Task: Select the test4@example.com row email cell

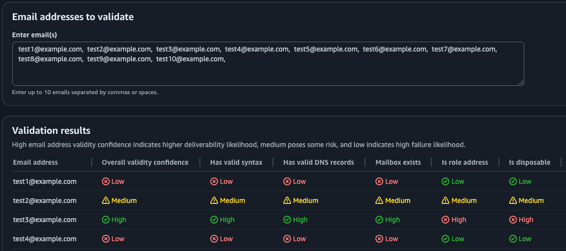Action: point(45,239)
